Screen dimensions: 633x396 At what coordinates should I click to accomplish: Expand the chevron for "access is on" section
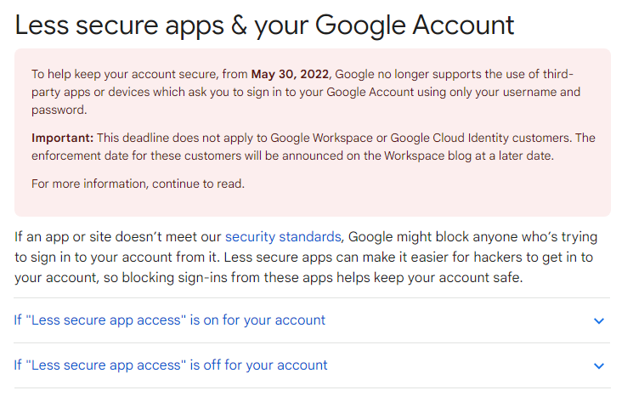pos(599,321)
